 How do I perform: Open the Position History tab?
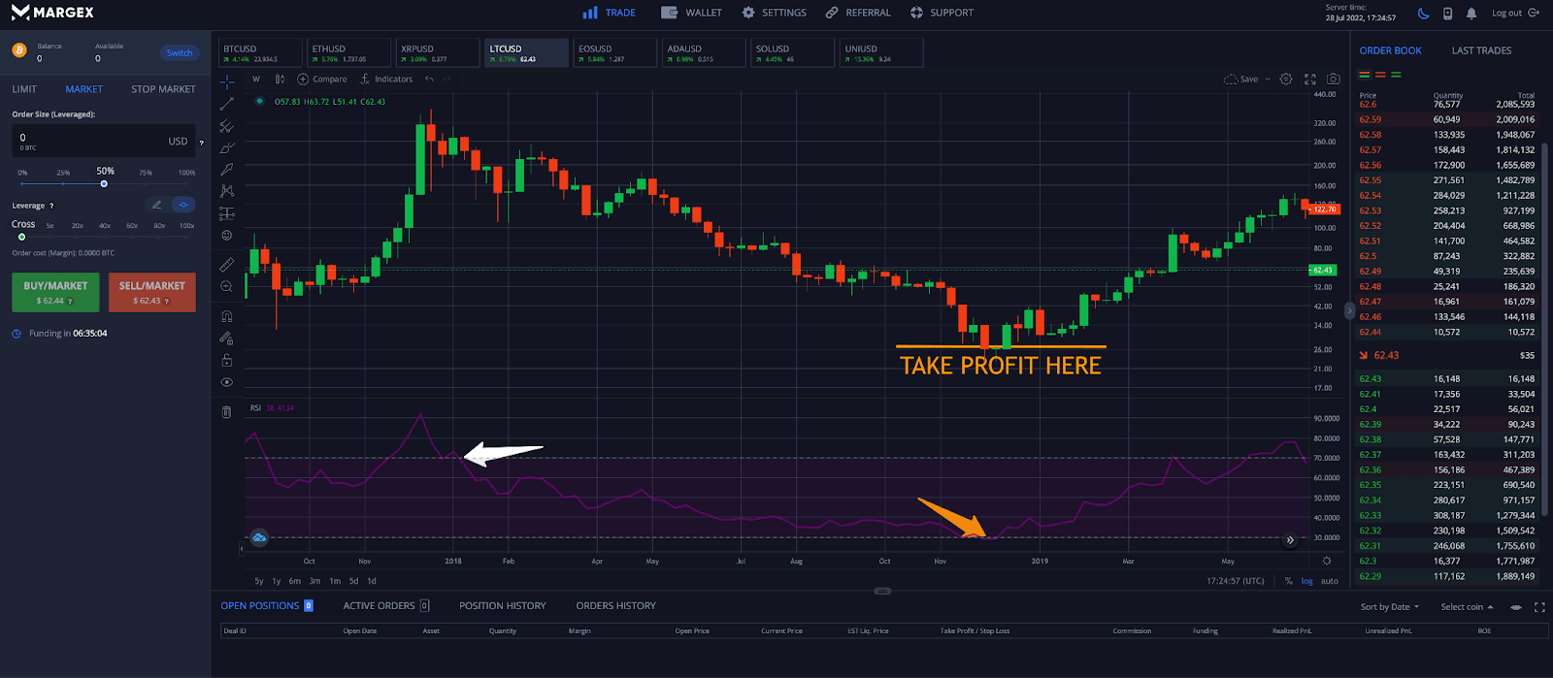pyautogui.click(x=502, y=606)
